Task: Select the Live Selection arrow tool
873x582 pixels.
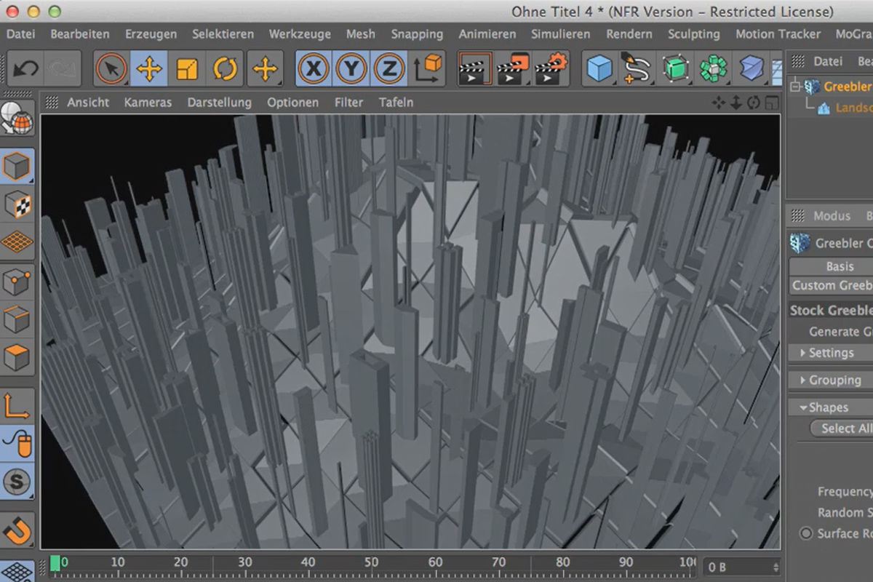Action: click(x=111, y=69)
